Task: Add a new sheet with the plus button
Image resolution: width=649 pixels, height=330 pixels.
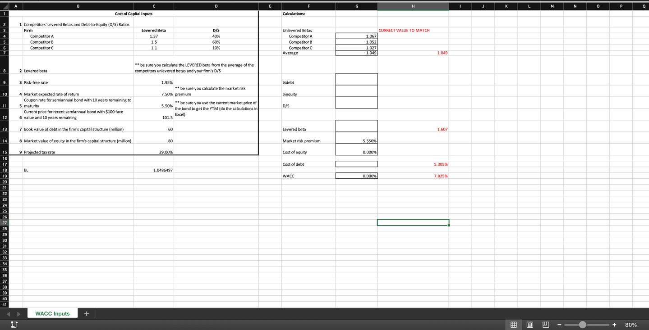Action: [x=87, y=313]
